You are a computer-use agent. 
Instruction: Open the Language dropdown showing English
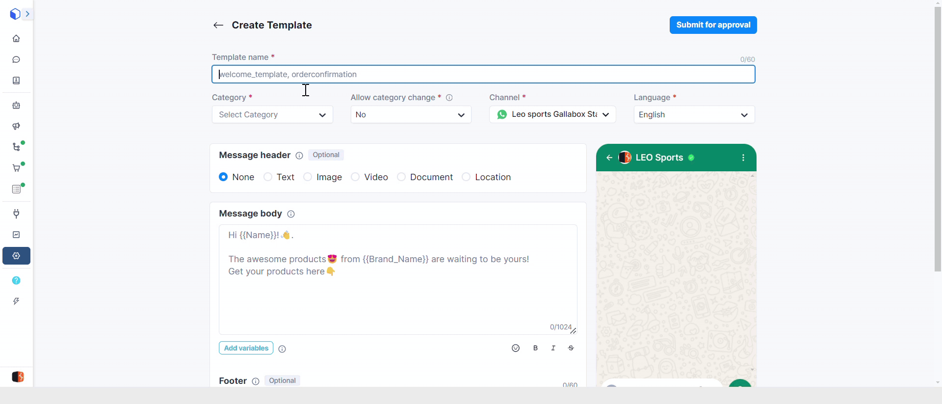tap(694, 114)
